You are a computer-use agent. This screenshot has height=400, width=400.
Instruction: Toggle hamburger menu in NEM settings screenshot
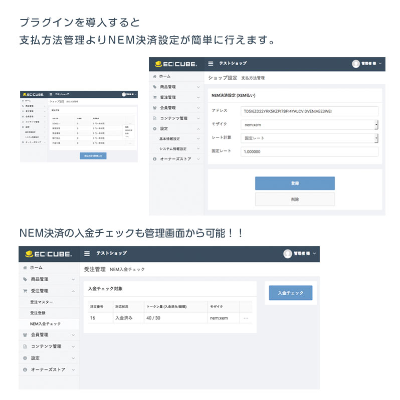[x=211, y=63]
